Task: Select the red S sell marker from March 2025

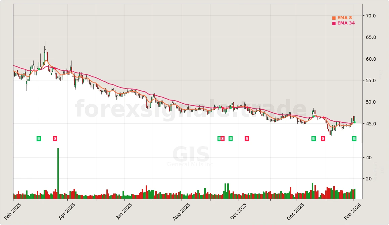Action: point(55,138)
